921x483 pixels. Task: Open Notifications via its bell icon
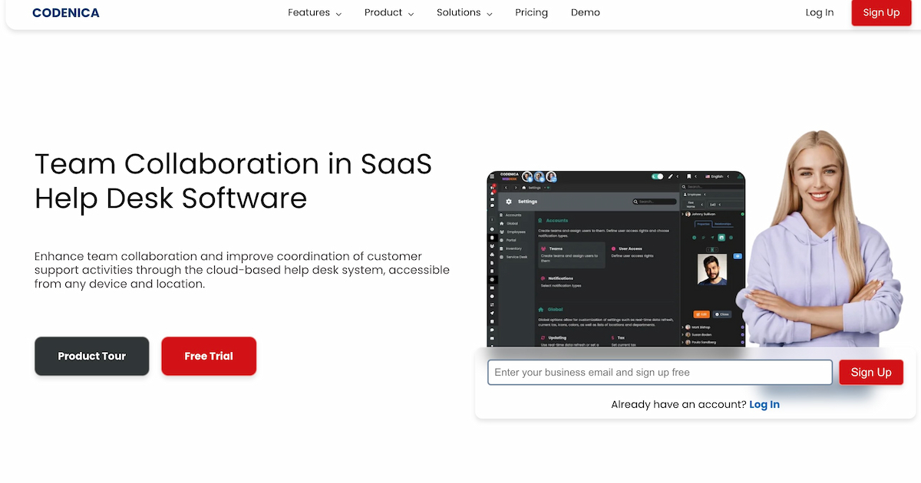pyautogui.click(x=542, y=278)
